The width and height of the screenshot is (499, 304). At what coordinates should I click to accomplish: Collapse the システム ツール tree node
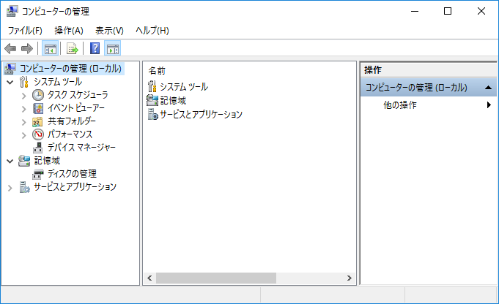pos(10,82)
